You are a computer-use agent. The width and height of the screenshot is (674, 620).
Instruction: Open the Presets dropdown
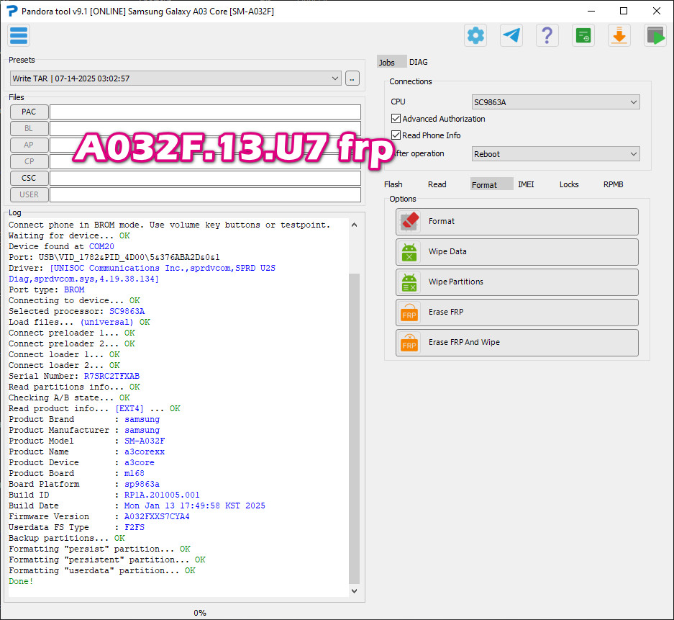[x=176, y=78]
